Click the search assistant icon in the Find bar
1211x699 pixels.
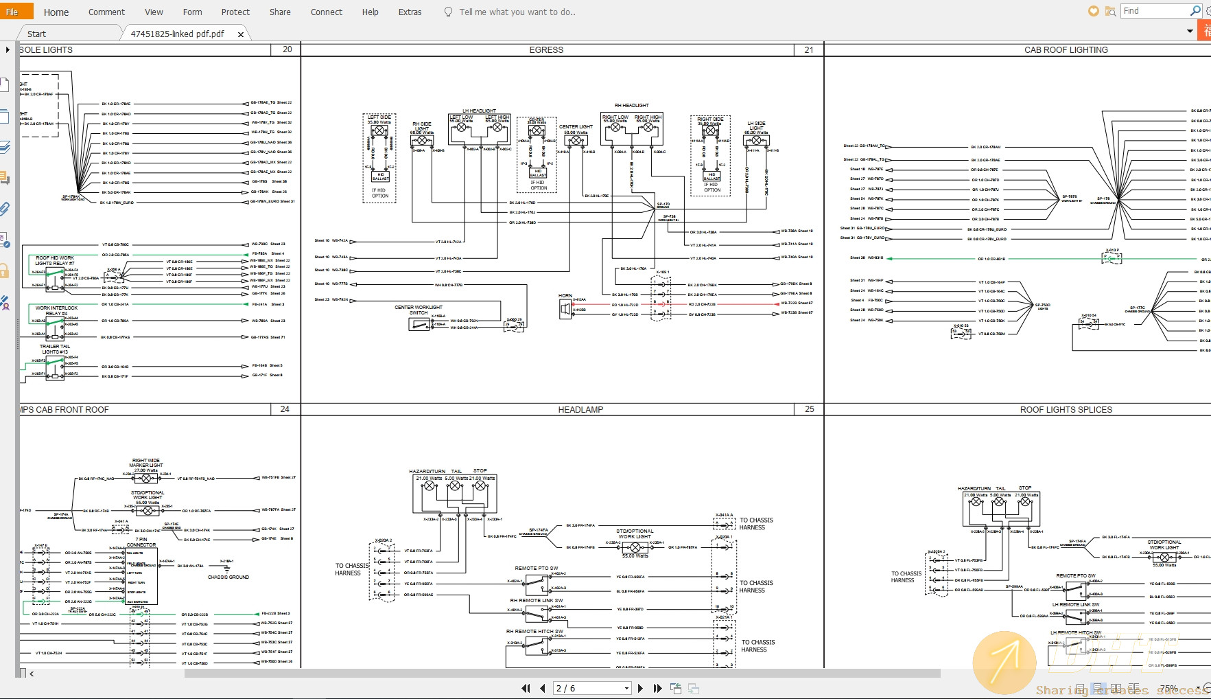tap(1110, 11)
